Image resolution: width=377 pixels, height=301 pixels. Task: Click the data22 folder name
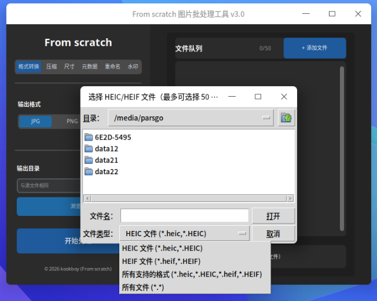(107, 172)
